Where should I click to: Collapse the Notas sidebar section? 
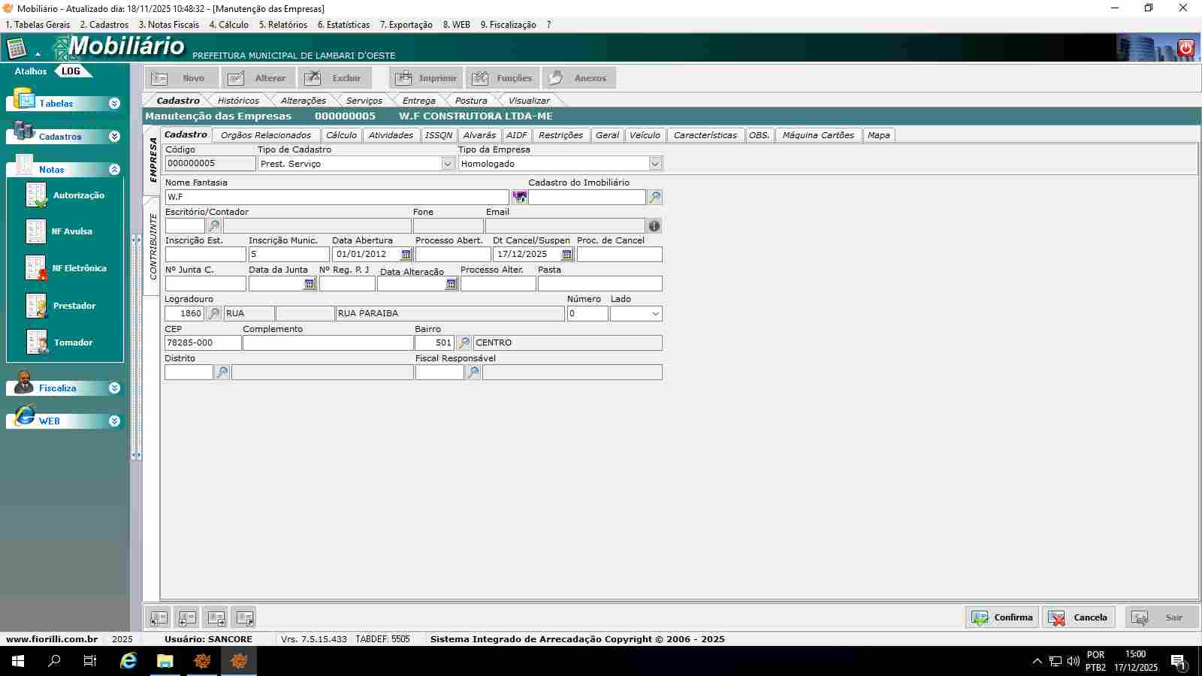(x=114, y=170)
